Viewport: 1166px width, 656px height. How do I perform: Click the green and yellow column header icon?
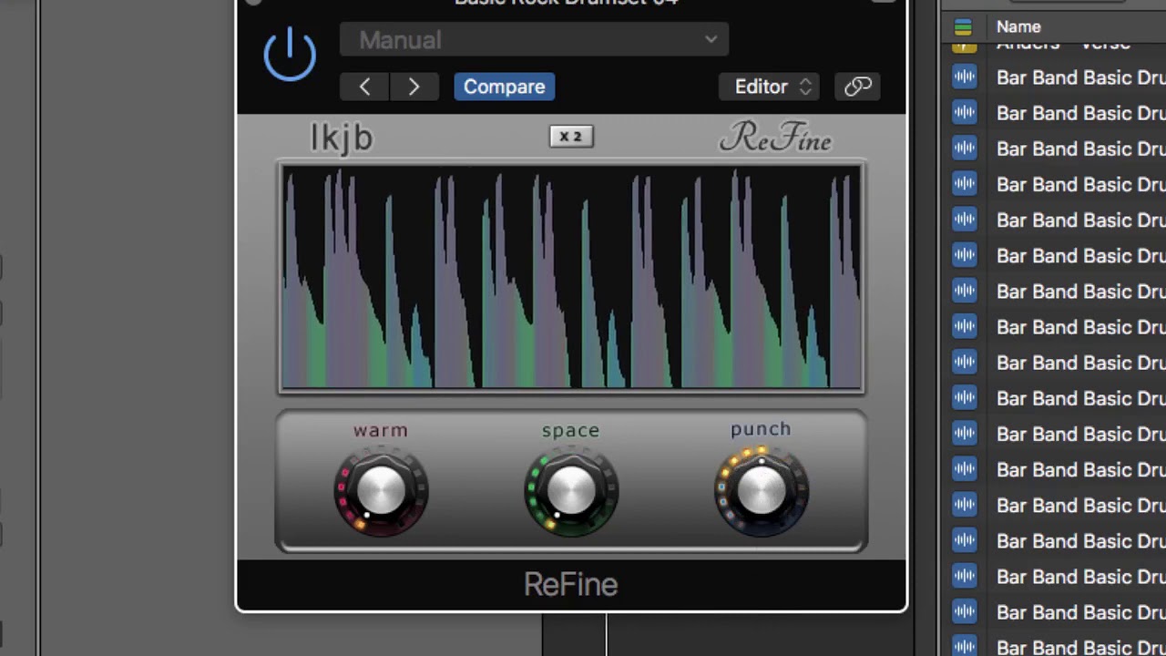point(963,26)
